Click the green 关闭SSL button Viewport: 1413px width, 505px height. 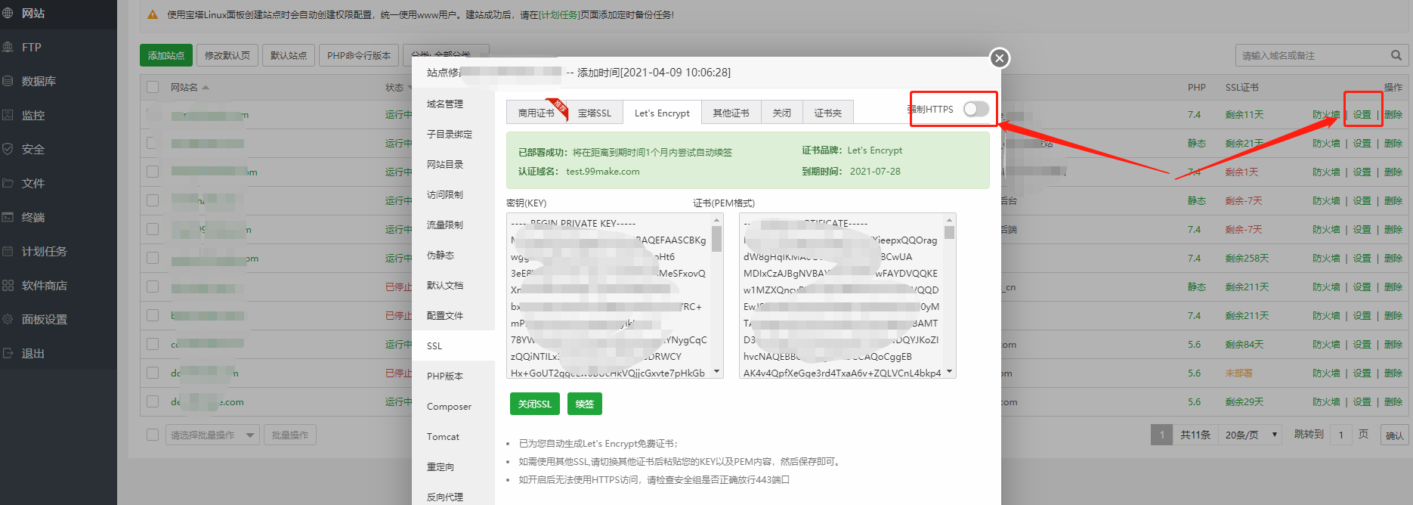(x=535, y=404)
